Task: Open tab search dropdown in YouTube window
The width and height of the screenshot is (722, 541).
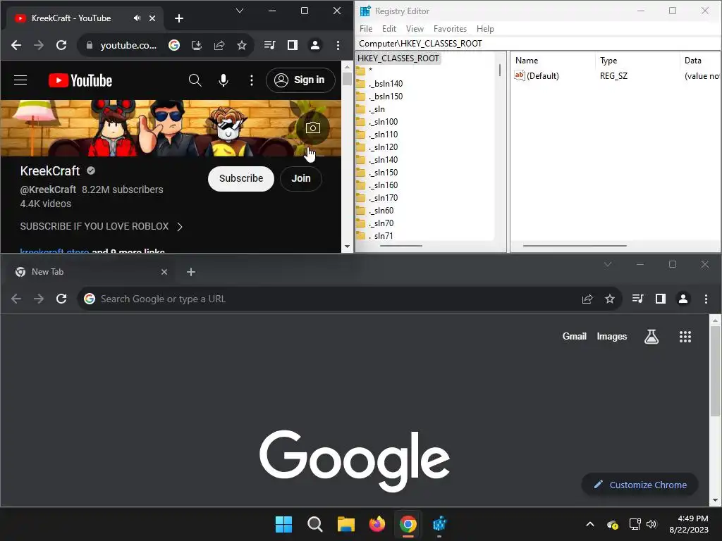Action: [x=240, y=11]
